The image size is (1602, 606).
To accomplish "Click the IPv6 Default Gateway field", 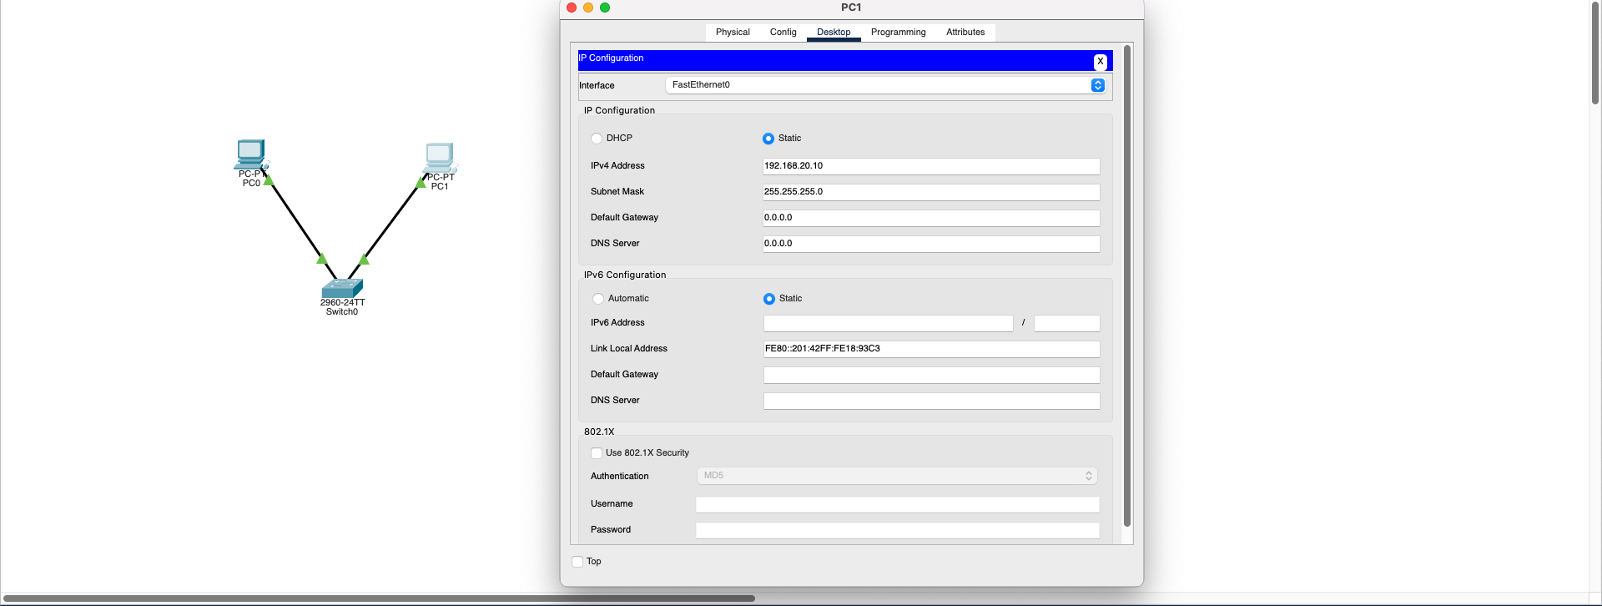I will point(932,375).
